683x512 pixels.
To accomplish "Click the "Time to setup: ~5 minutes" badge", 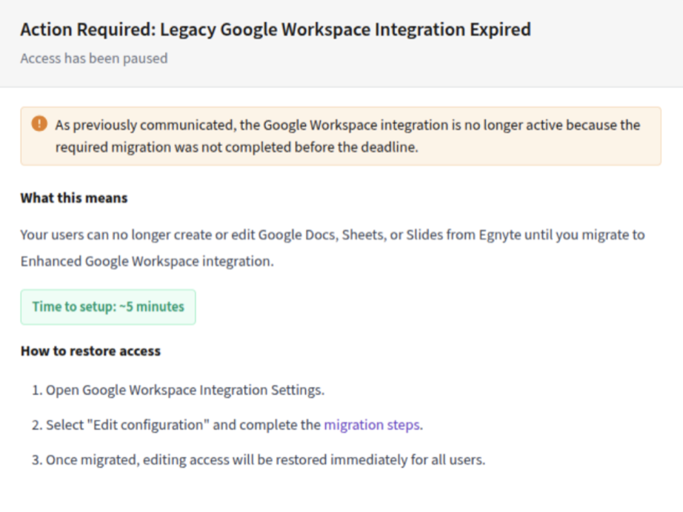I will coord(108,307).
